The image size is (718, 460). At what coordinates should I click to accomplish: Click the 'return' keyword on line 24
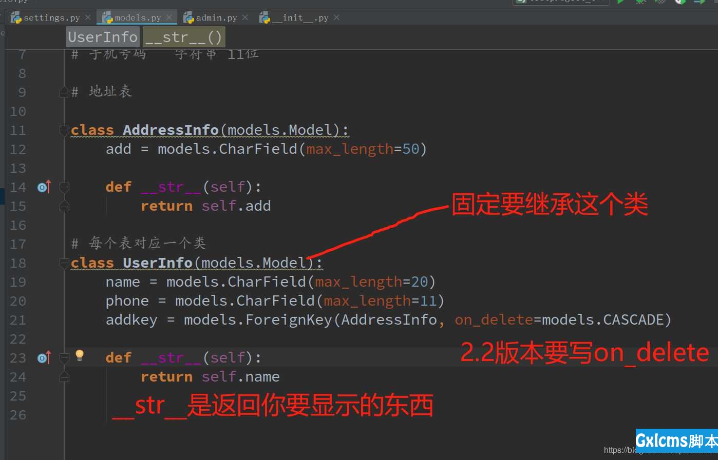(x=166, y=377)
